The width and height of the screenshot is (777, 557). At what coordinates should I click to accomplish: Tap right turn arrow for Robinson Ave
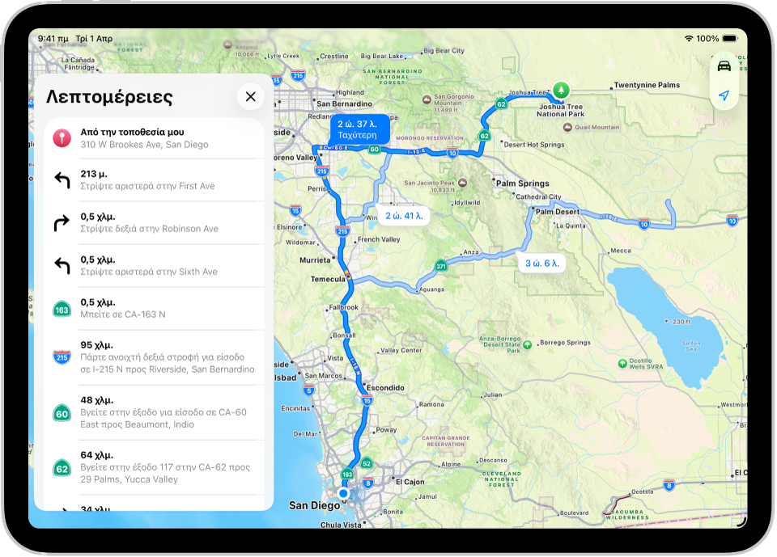click(62, 223)
